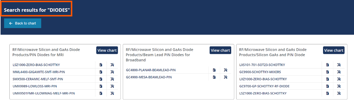The height and width of the screenshot is (101, 354).
Task: Click tools icon for GC4900-MESA-BEAMLEAD-PIN
Action: (x=225, y=77)
